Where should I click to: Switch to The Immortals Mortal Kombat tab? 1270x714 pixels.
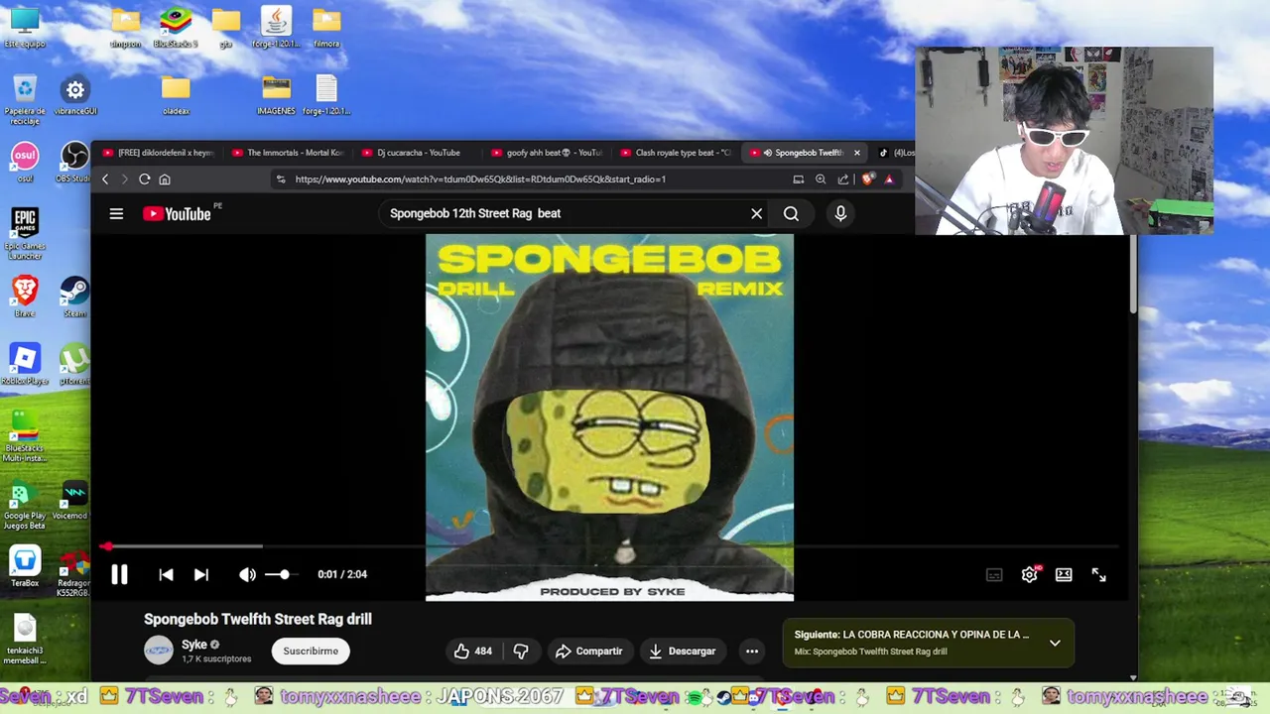[x=288, y=153]
